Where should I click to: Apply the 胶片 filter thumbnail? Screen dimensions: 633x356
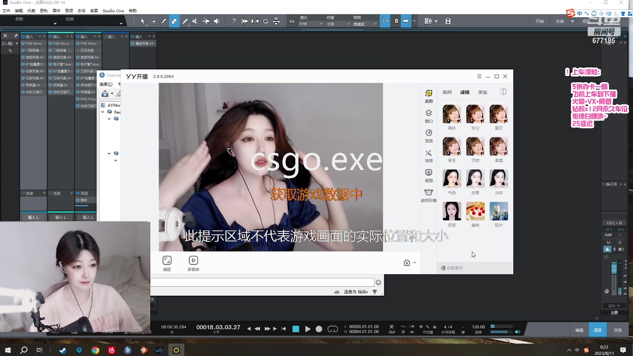(x=498, y=211)
